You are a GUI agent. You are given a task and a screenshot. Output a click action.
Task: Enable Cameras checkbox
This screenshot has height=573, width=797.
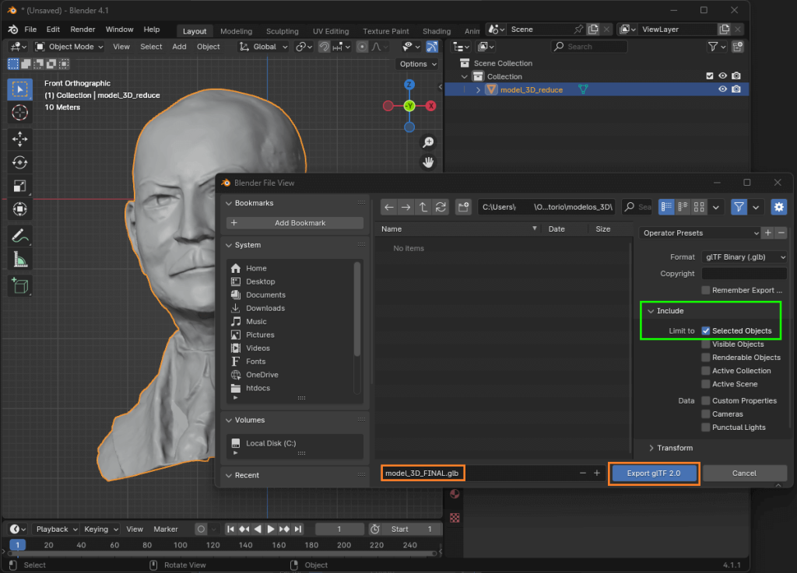coord(705,414)
